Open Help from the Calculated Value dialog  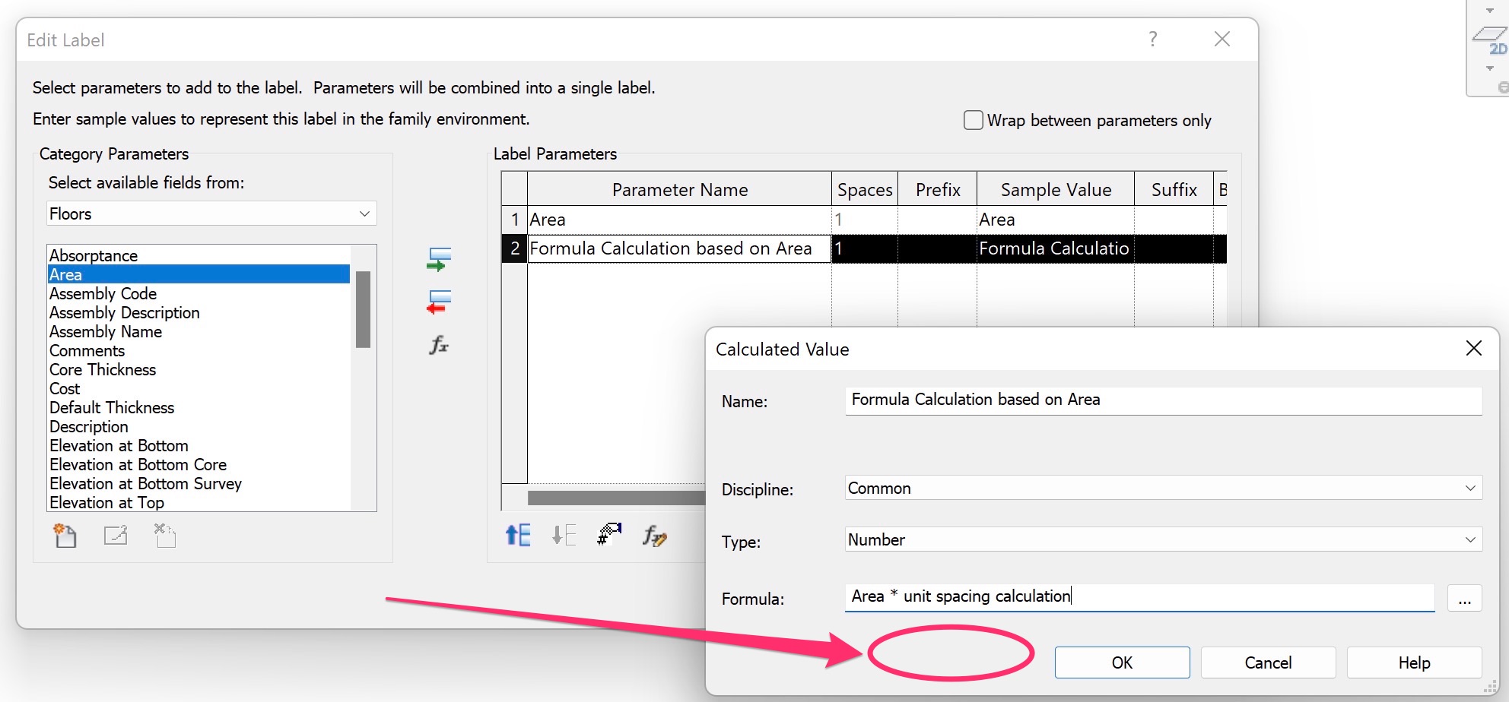1413,662
